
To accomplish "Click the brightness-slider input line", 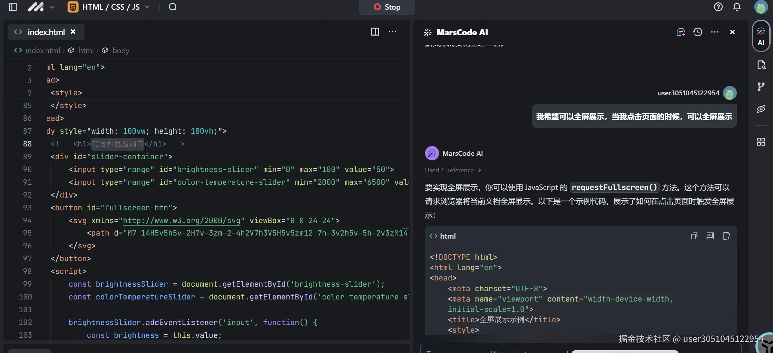I will (231, 170).
